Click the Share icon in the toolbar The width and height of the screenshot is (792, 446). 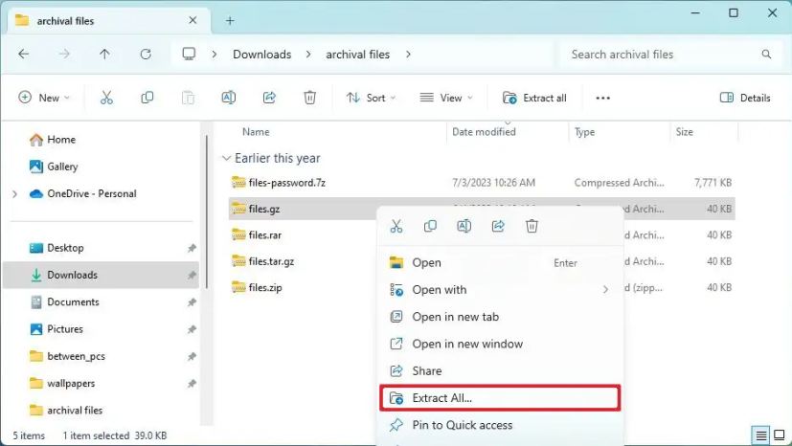coord(269,98)
